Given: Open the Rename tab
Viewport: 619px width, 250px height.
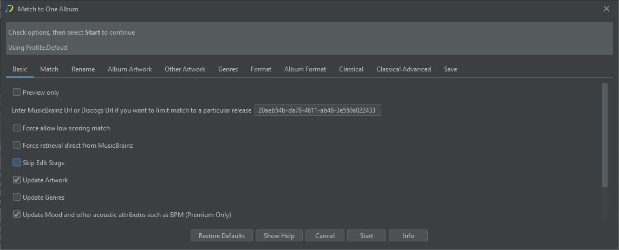Looking at the screenshot, I should click(x=83, y=69).
